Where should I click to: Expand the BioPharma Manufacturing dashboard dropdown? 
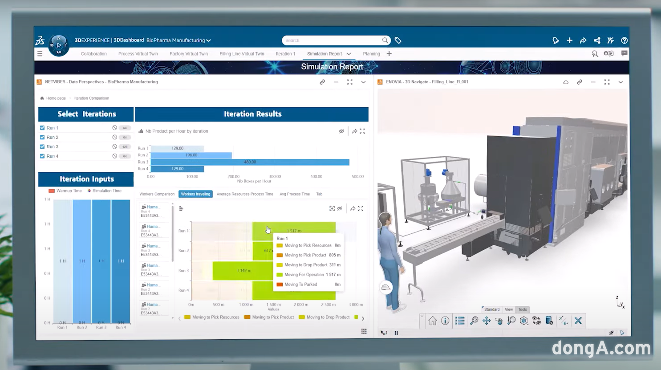click(208, 41)
